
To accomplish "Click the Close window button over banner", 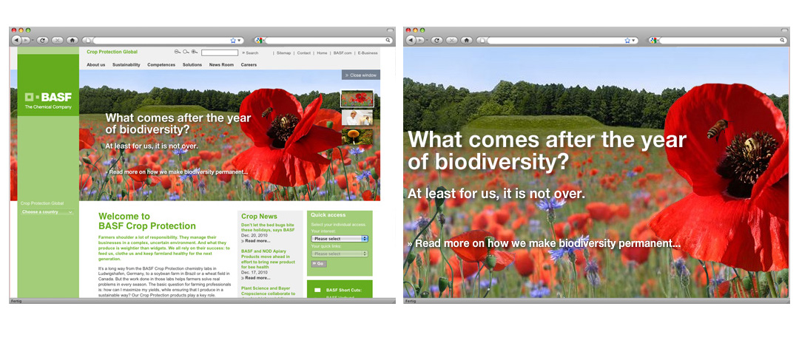I will pos(361,75).
